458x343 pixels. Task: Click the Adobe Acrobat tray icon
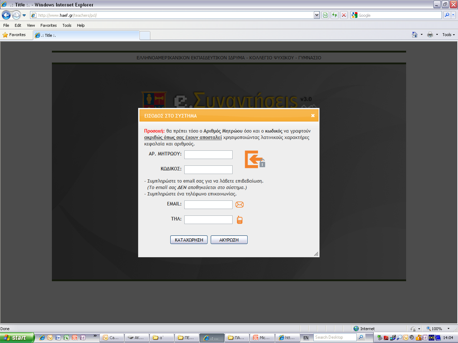tap(386, 338)
